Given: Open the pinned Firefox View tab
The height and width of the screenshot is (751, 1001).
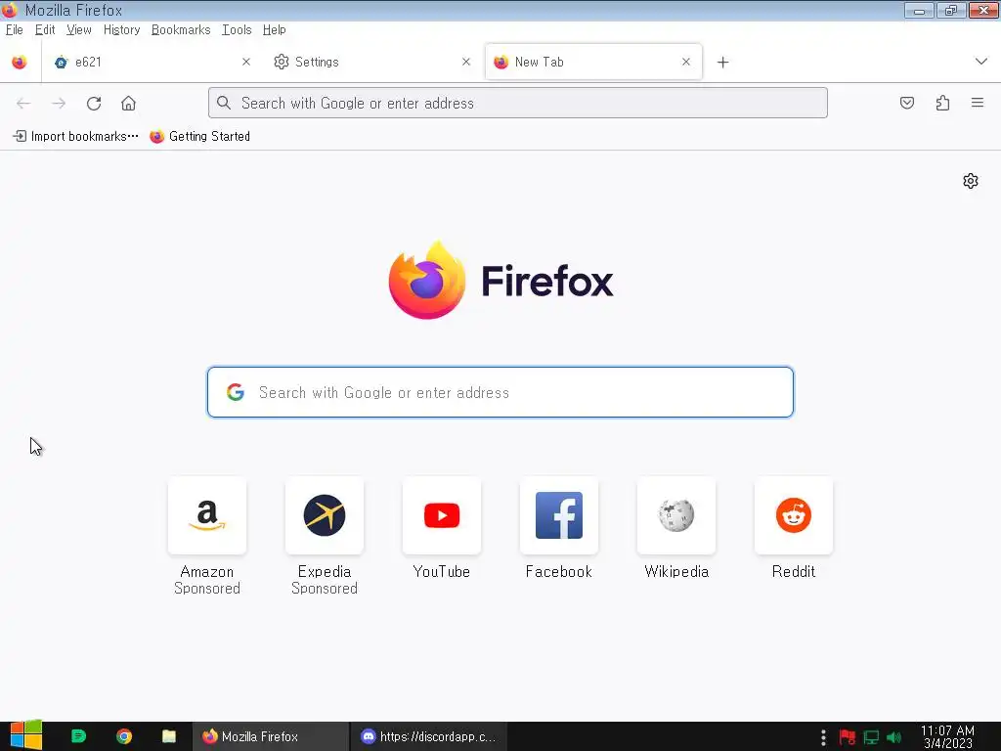Looking at the screenshot, I should tap(20, 62).
